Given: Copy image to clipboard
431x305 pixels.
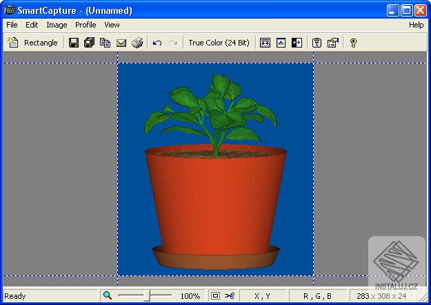Looking at the screenshot, I should tap(105, 43).
